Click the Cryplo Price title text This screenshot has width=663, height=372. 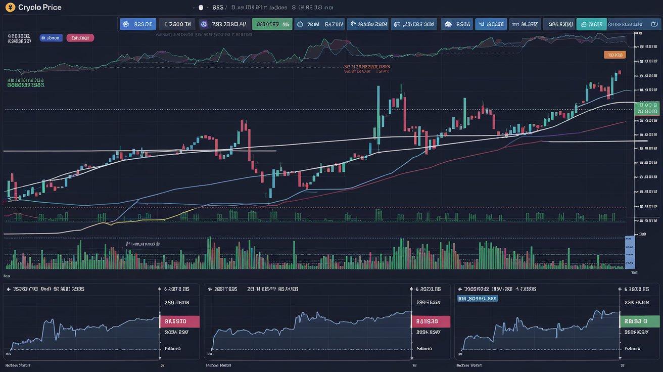(40, 8)
